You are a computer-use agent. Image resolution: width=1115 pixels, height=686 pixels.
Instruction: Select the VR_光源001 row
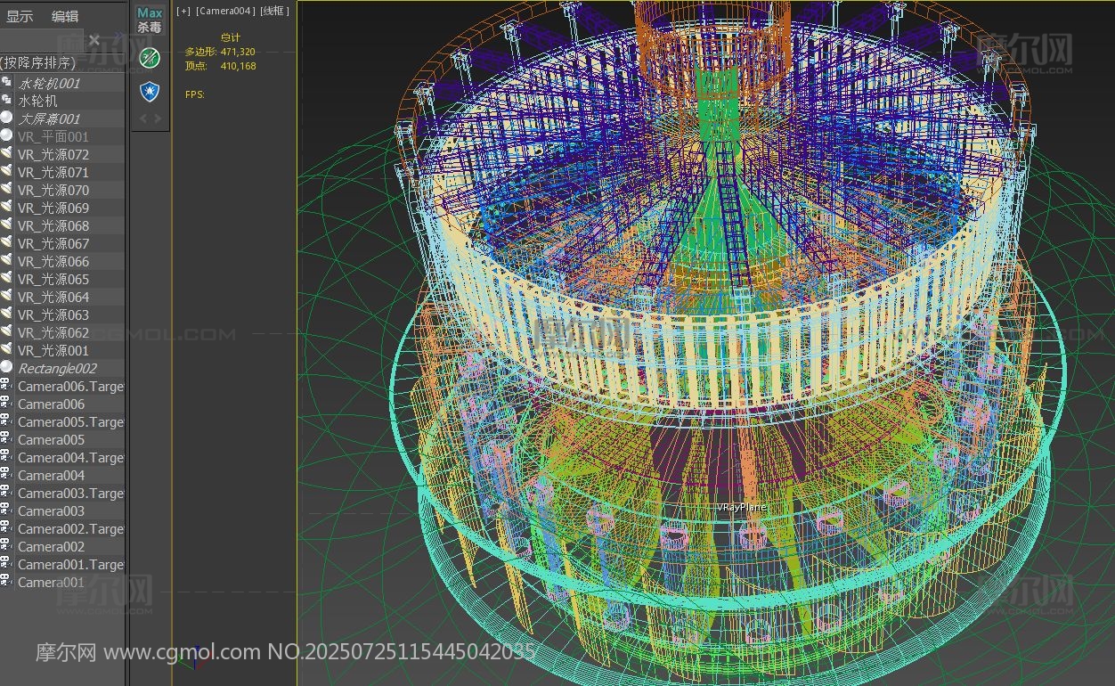[62, 350]
